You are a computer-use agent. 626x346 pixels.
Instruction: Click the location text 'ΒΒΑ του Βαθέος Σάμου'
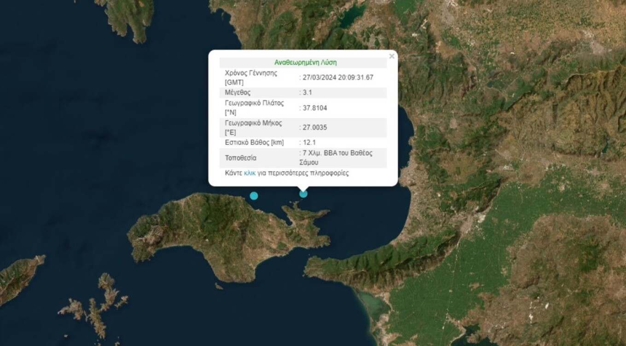click(x=337, y=158)
